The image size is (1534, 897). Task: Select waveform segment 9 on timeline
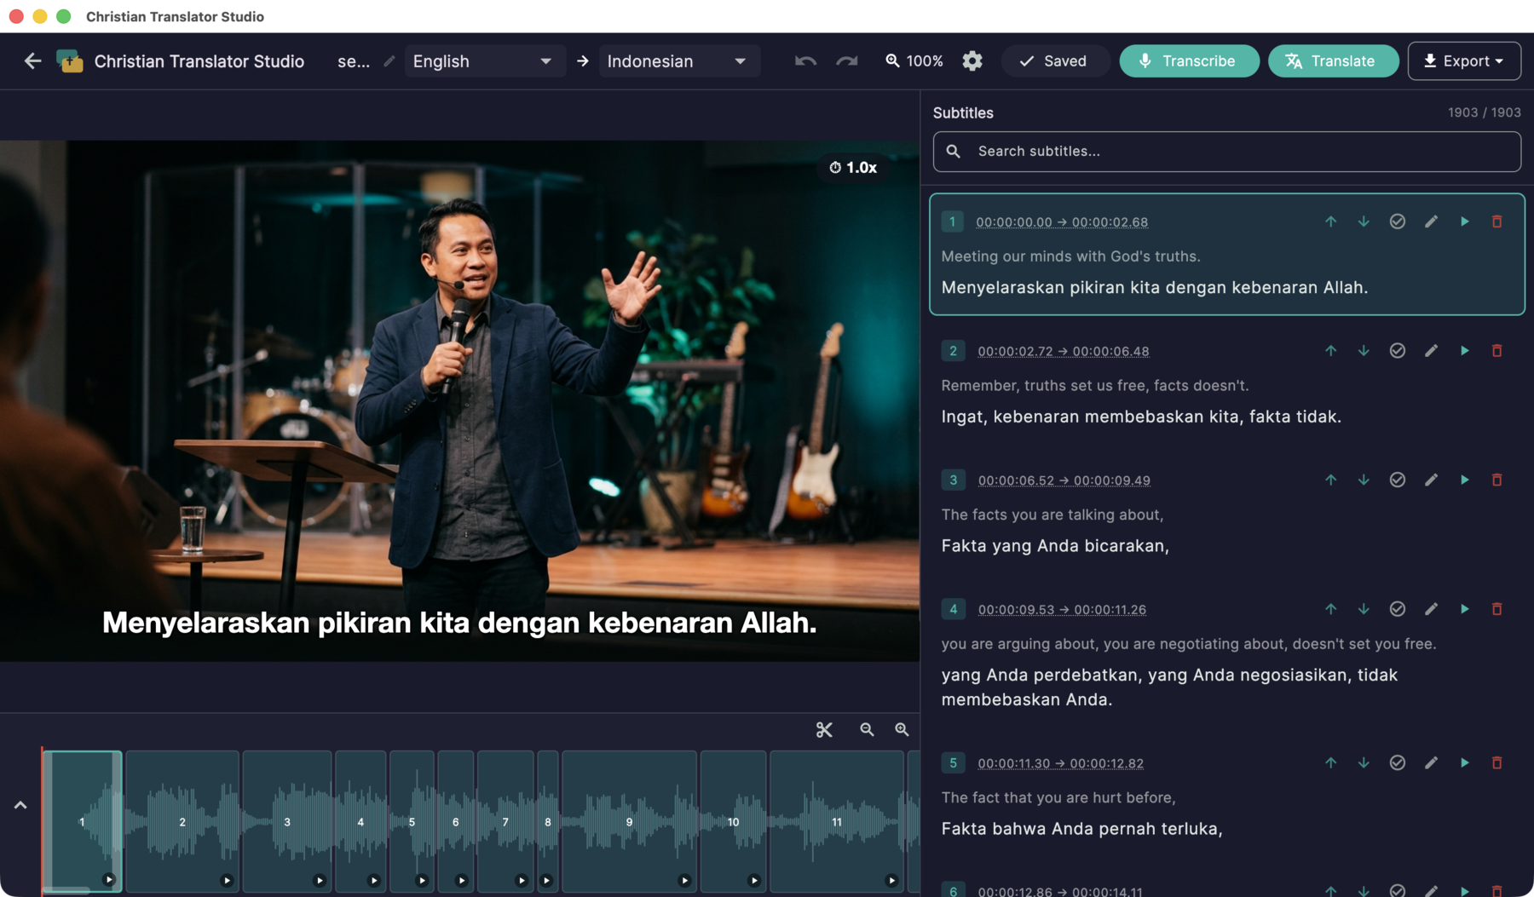[629, 821]
